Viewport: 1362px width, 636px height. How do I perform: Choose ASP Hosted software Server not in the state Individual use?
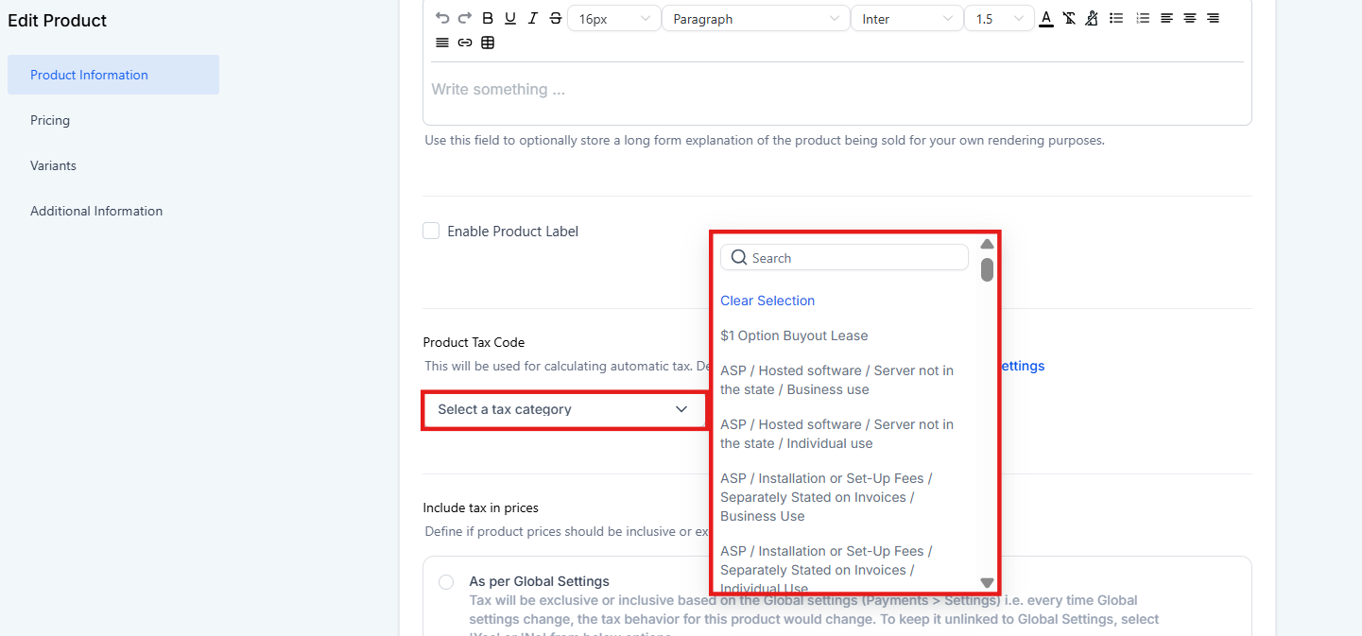(837, 434)
